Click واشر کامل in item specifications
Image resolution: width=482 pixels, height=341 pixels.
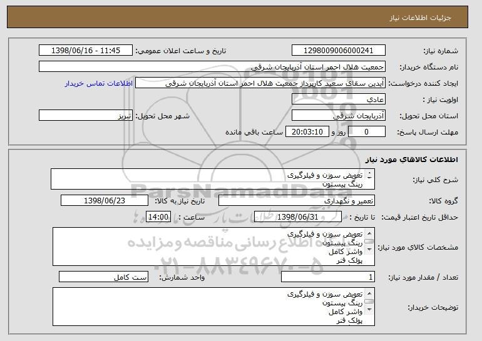coord(346,252)
